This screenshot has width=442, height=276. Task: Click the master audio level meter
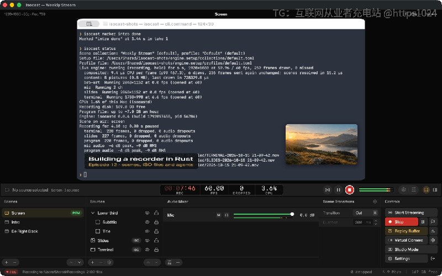(x=376, y=190)
